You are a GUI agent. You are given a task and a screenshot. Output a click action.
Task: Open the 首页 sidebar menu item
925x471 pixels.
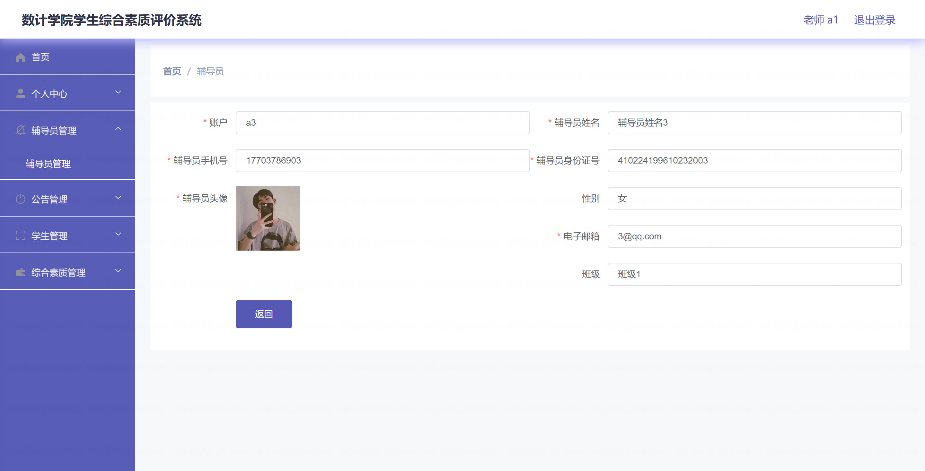coord(67,57)
